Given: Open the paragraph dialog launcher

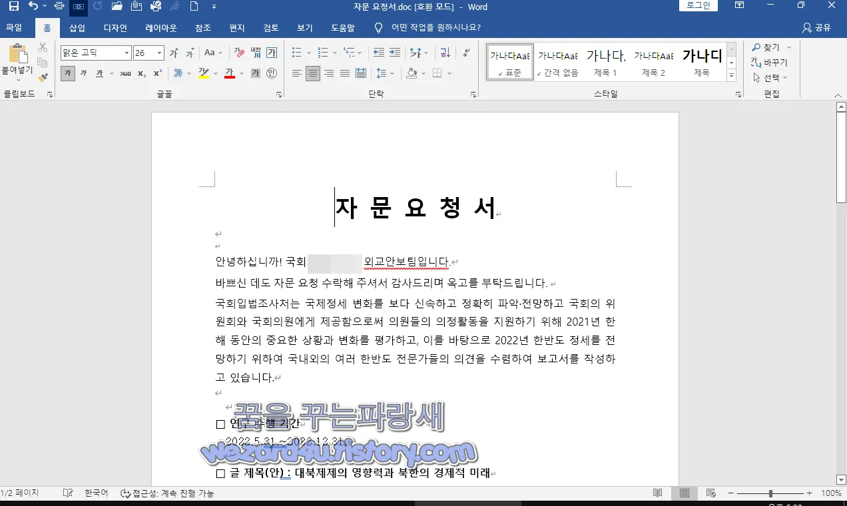Looking at the screenshot, I should pos(473,95).
